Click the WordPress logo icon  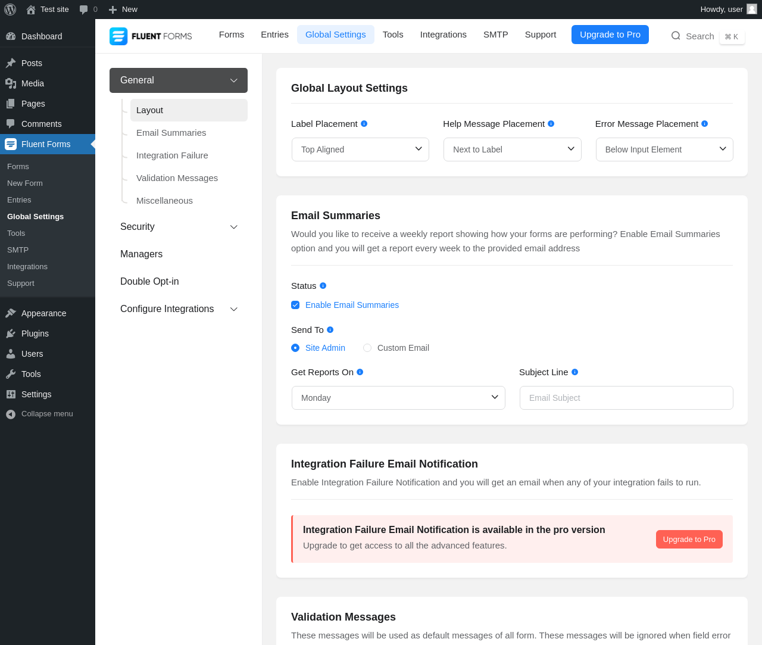point(10,10)
